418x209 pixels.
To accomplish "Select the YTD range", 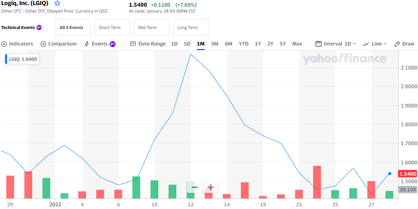I will click(244, 44).
